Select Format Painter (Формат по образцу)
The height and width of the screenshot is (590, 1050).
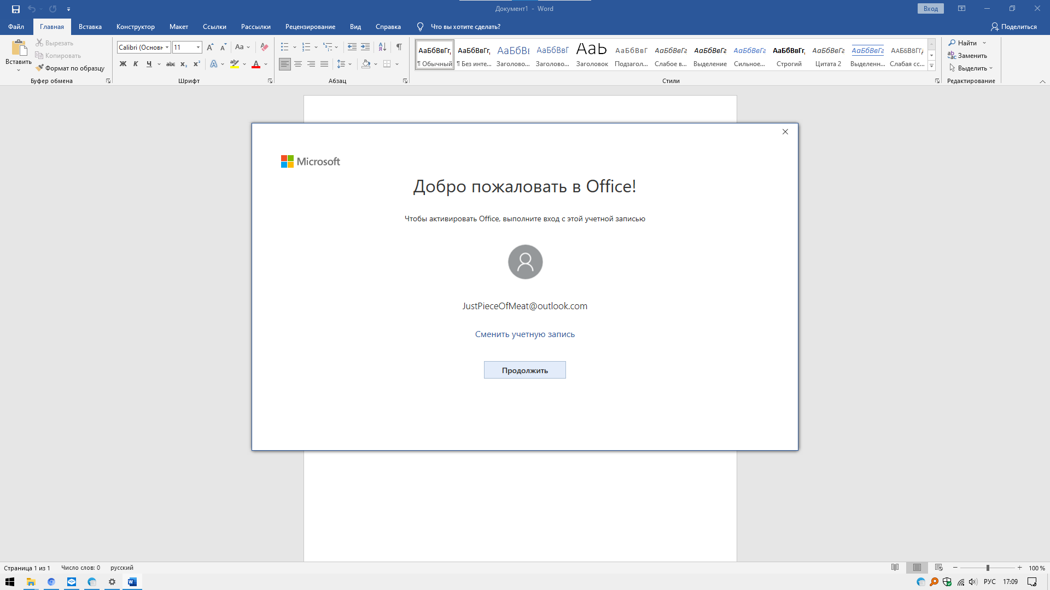coord(70,68)
